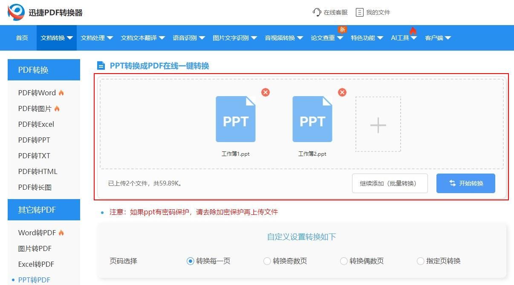The image size is (514, 285).
Task: Click the 自定义设置转换如下 heading
Action: tap(302, 237)
